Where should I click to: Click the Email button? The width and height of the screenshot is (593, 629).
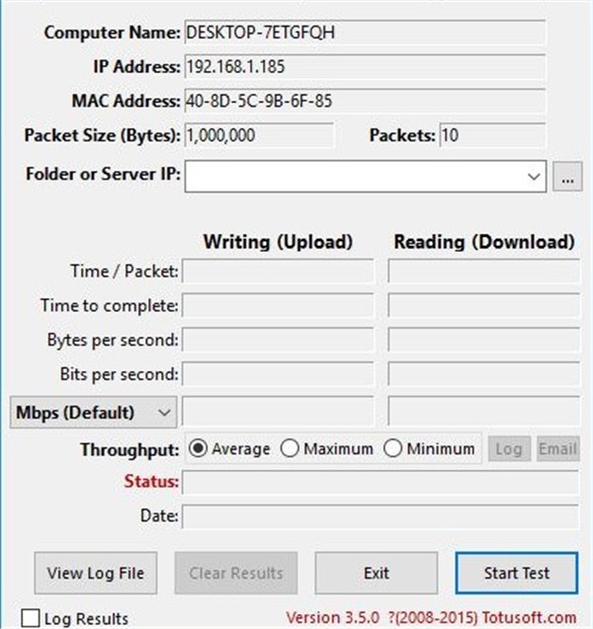[x=558, y=449]
